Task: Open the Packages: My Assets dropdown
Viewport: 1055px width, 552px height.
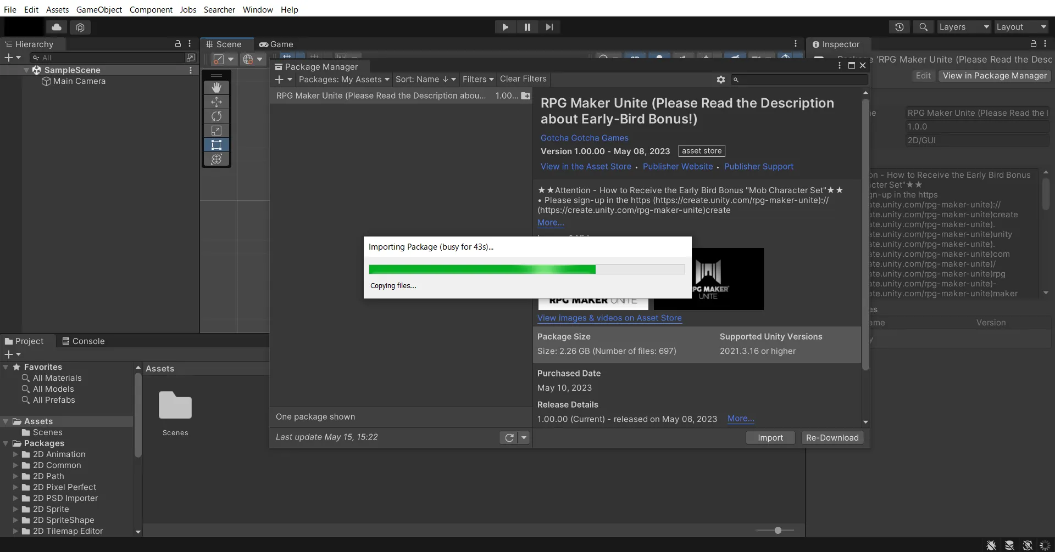Action: point(343,80)
